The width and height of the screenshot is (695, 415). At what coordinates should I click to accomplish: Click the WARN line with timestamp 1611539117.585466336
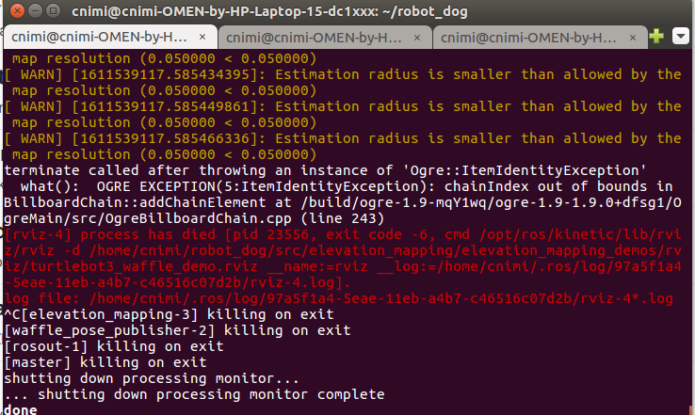point(343,138)
